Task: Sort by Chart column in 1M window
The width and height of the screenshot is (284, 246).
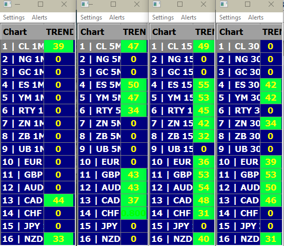Action: [x=23, y=32]
